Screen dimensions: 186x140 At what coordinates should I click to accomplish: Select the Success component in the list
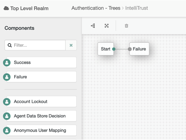[x=41, y=62]
